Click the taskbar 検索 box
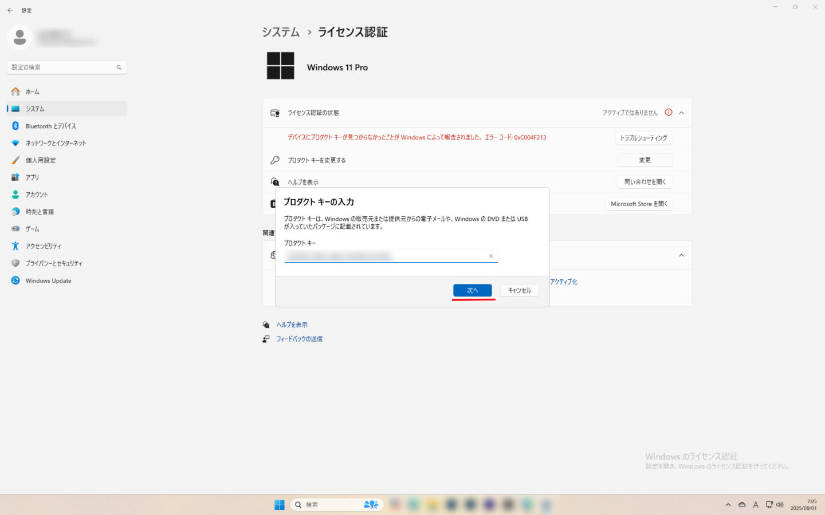The image size is (825, 515). (337, 505)
